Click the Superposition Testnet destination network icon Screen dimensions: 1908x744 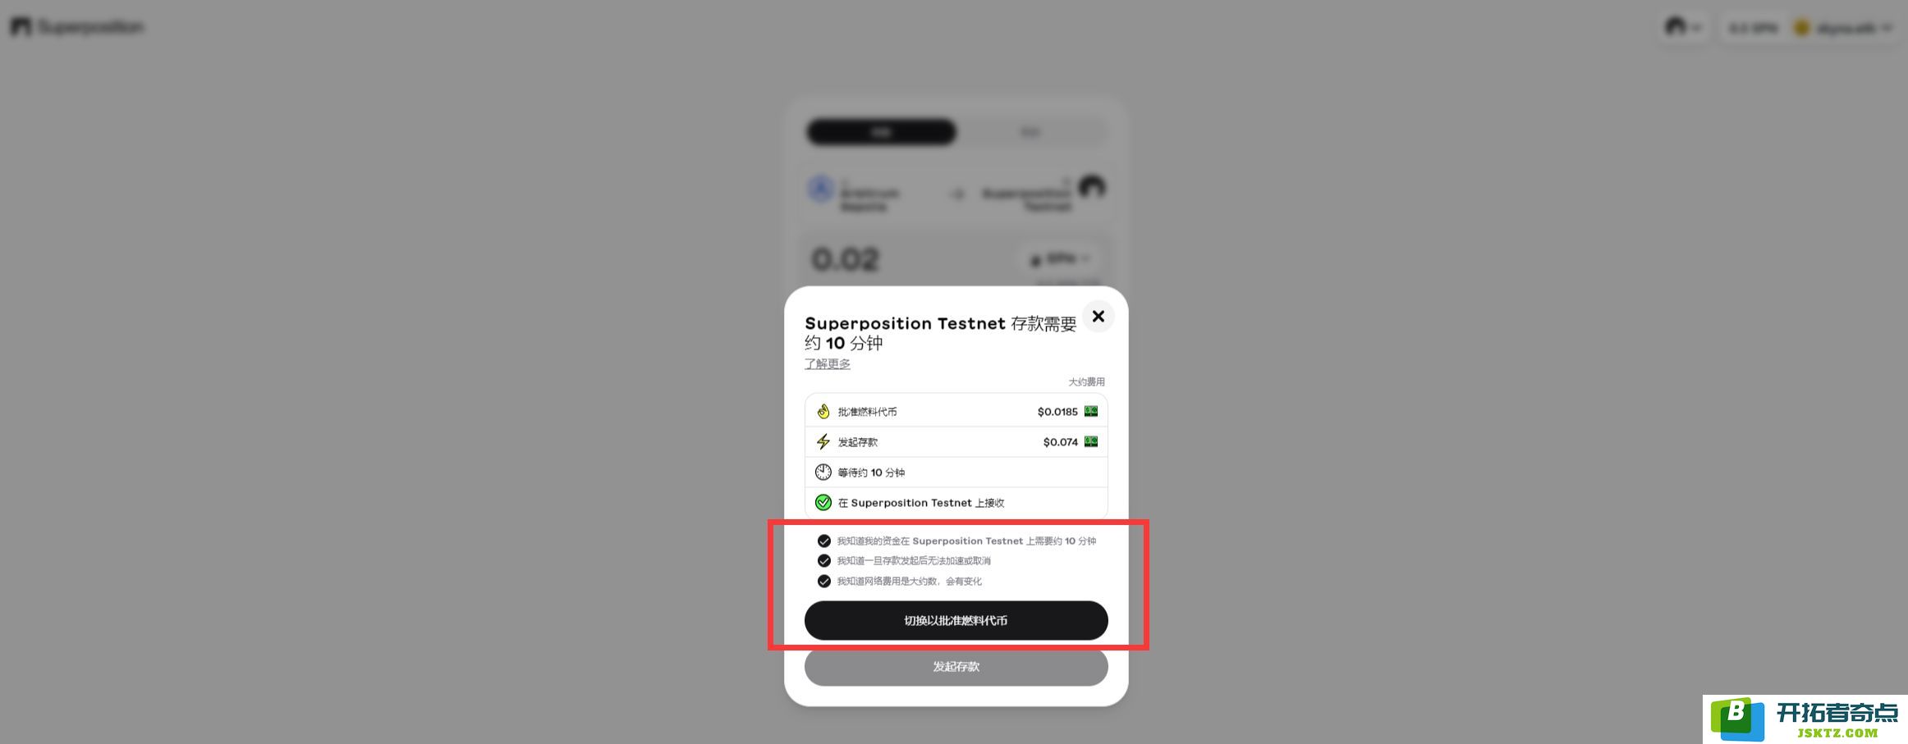[1092, 187]
